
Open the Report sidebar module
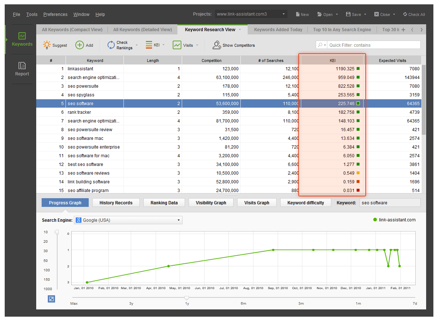(22, 69)
